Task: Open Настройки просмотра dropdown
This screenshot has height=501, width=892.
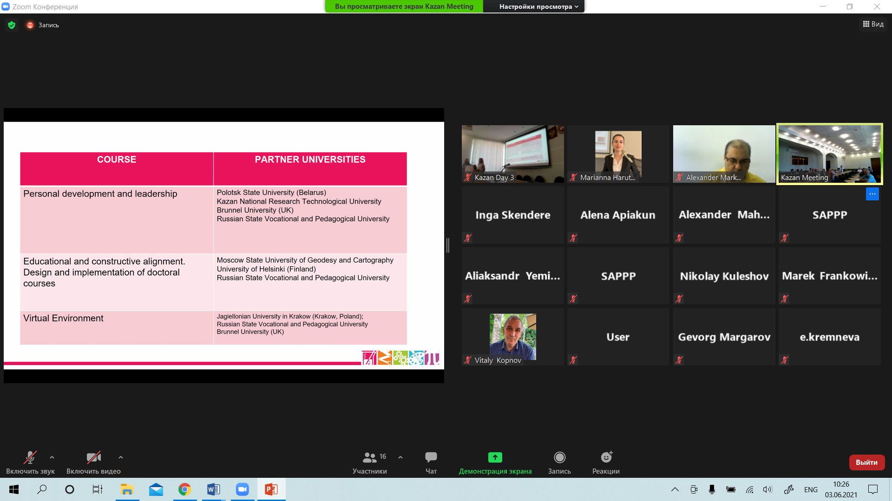Action: click(x=538, y=6)
